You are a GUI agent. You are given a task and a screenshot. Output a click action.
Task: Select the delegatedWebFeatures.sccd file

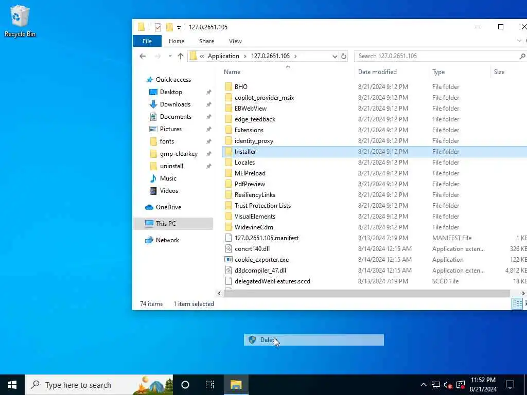tap(272, 281)
